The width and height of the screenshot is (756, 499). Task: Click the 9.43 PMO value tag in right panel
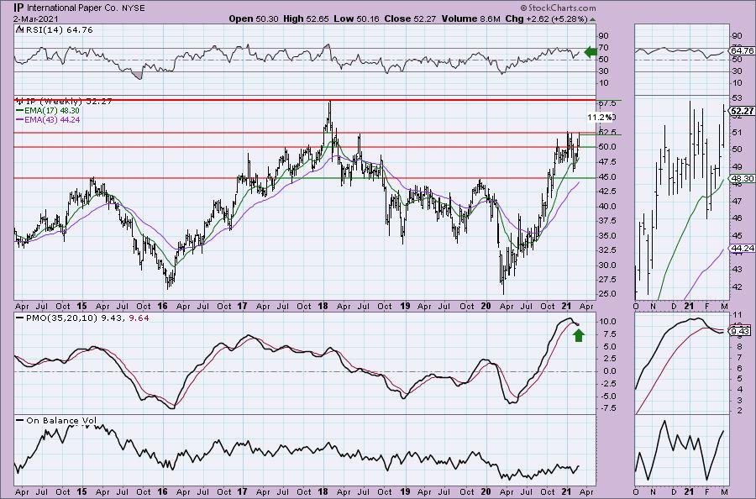(741, 331)
